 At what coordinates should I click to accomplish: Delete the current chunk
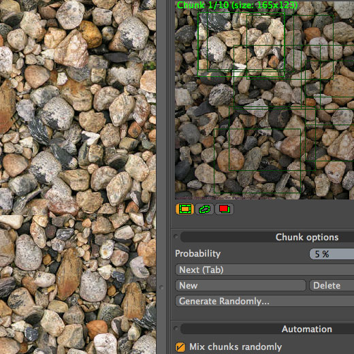[332, 285]
